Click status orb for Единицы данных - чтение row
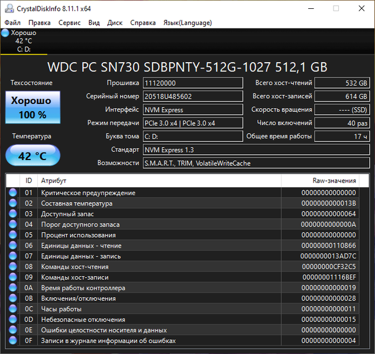The height and width of the screenshot is (354, 375). click(x=13, y=245)
